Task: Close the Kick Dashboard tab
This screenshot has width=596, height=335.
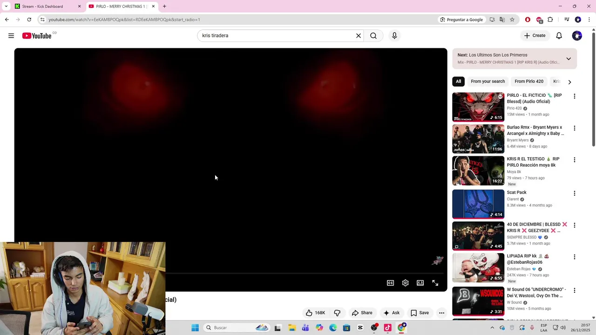Action: click(79, 7)
